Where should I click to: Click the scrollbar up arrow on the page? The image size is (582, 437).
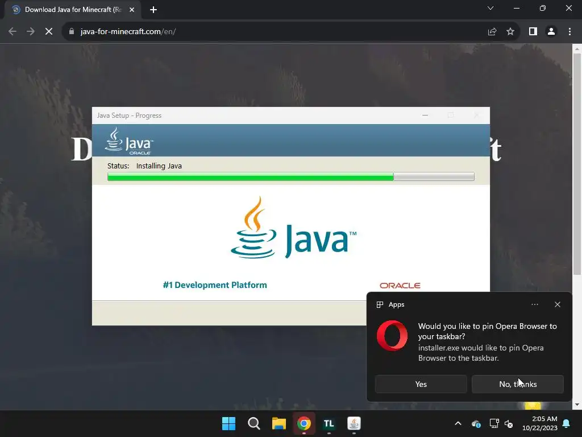577,49
